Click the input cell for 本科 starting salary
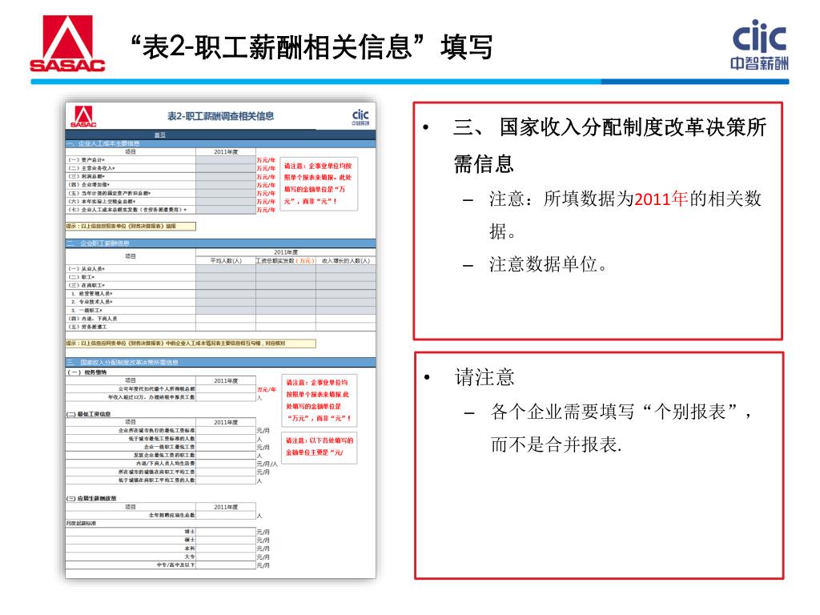 (x=225, y=549)
